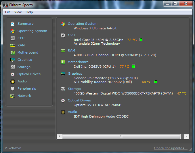195x153 pixels.
Task: Click the Audio speaker icon in sidebar
Action: pyautogui.click(x=13, y=82)
